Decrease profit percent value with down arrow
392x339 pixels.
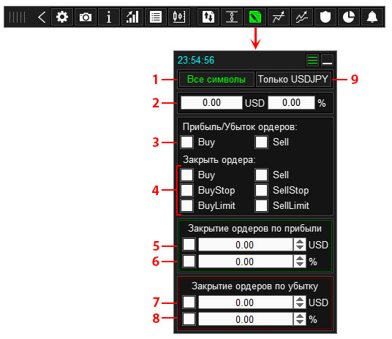[x=300, y=264]
